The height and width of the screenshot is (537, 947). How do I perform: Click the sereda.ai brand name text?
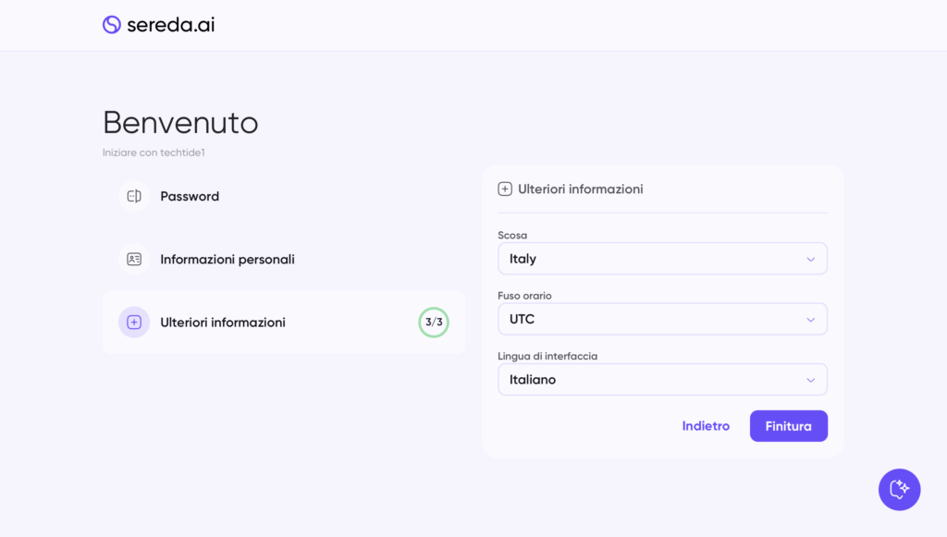(x=171, y=25)
